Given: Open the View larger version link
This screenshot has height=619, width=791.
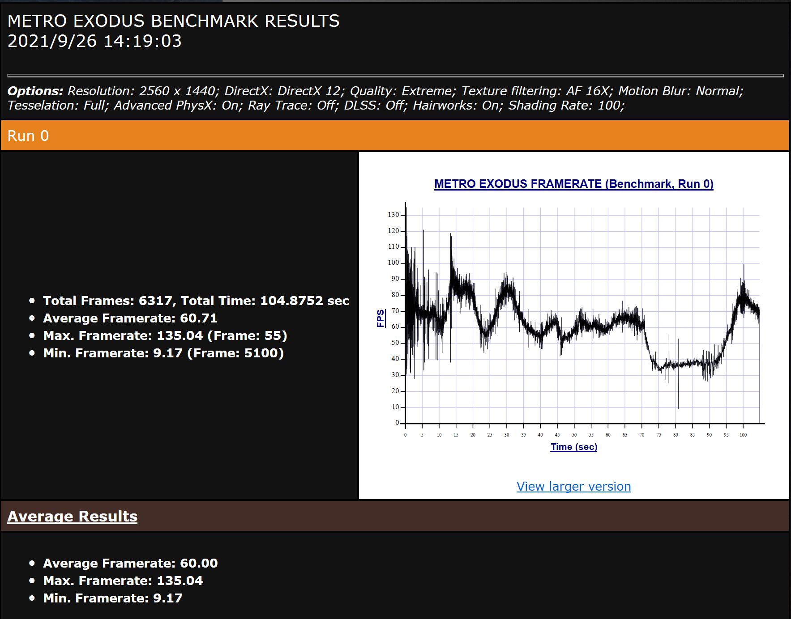Looking at the screenshot, I should pyautogui.click(x=573, y=486).
